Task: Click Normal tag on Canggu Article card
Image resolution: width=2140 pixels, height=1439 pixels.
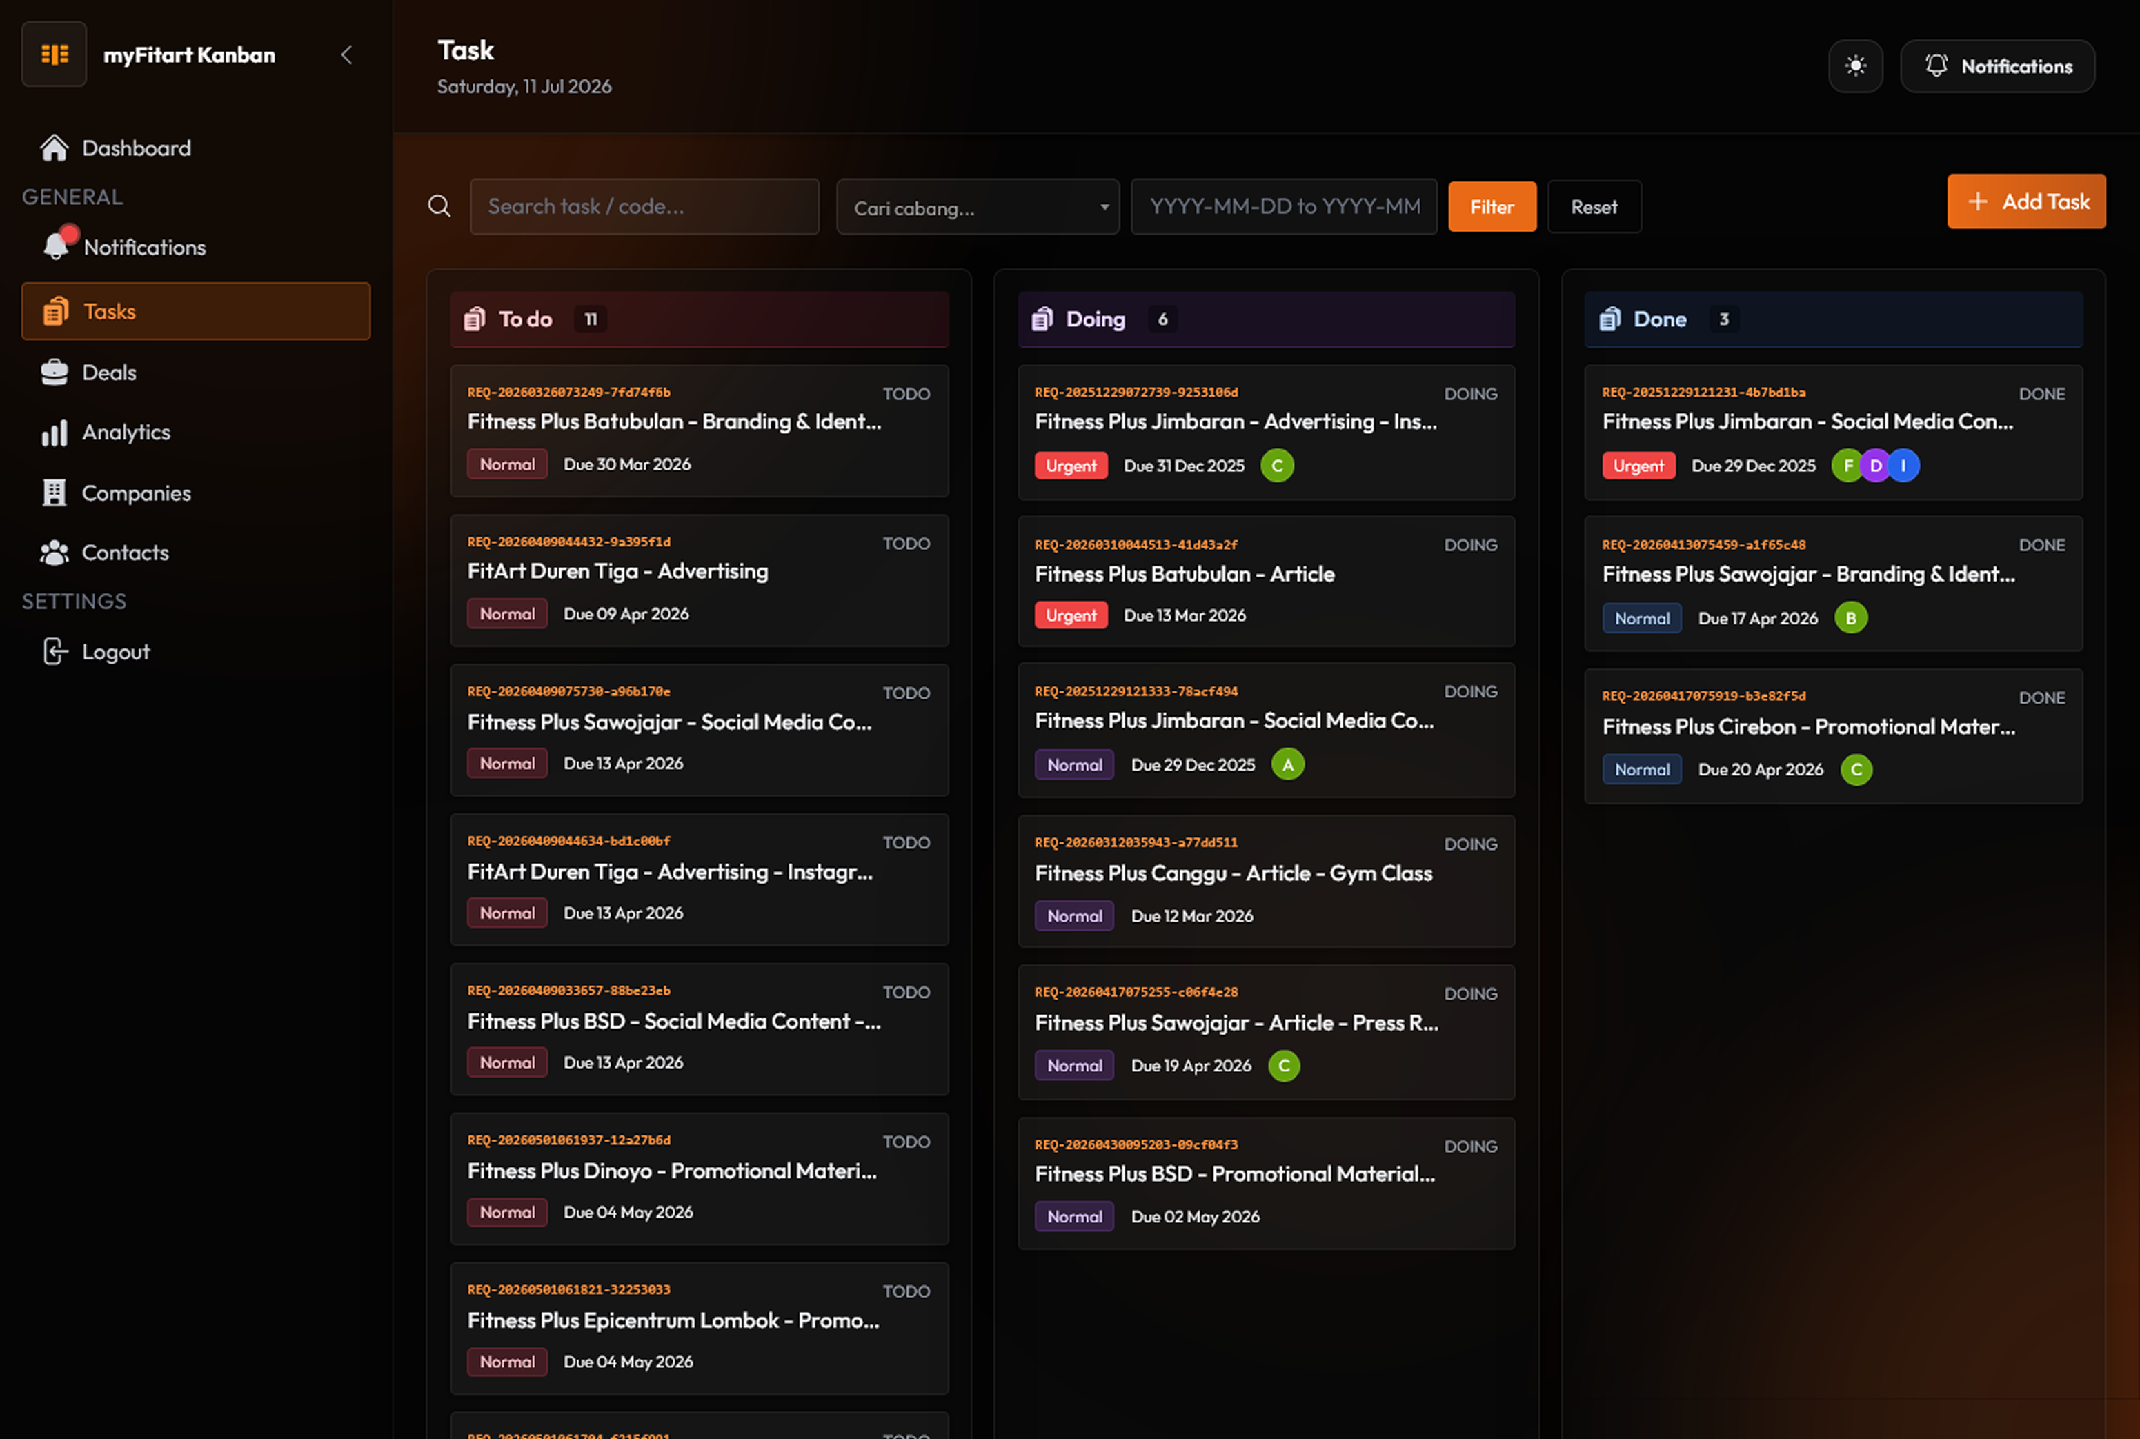Action: [x=1075, y=916]
